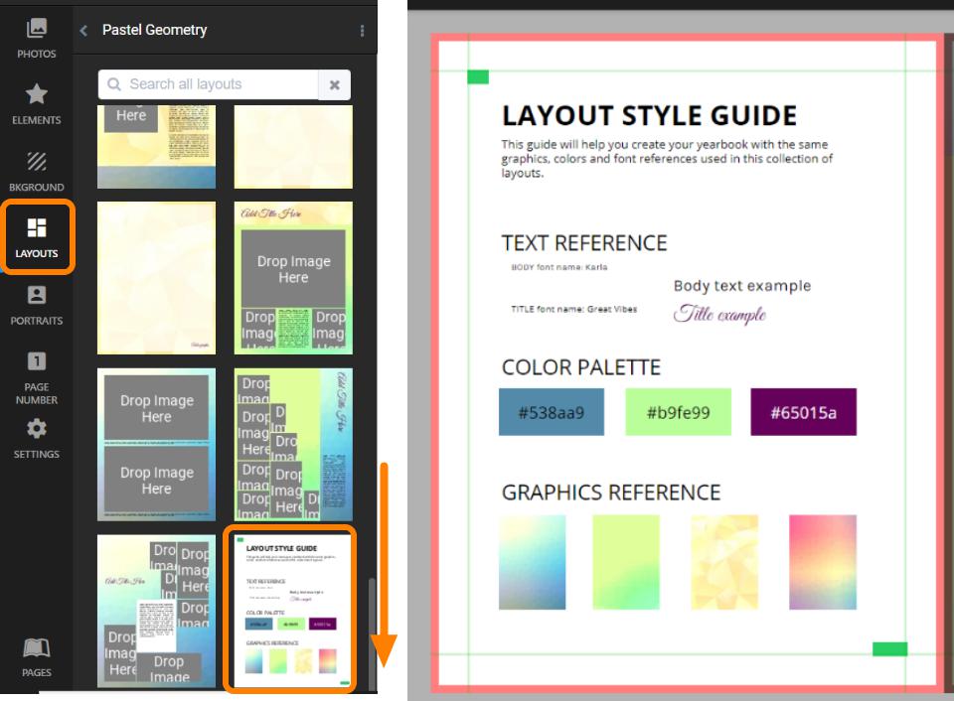Open the Layouts panel icon

pyautogui.click(x=37, y=229)
